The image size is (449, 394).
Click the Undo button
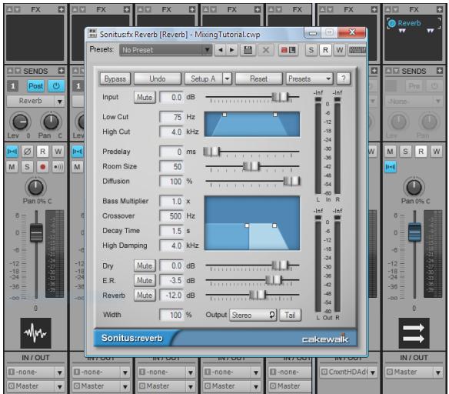pos(158,78)
